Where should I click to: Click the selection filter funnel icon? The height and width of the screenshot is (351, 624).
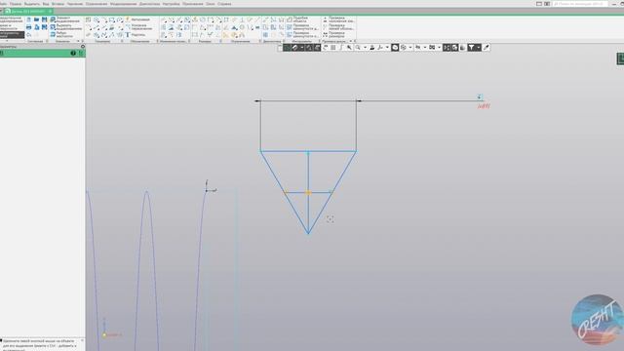pyautogui.click(x=472, y=48)
